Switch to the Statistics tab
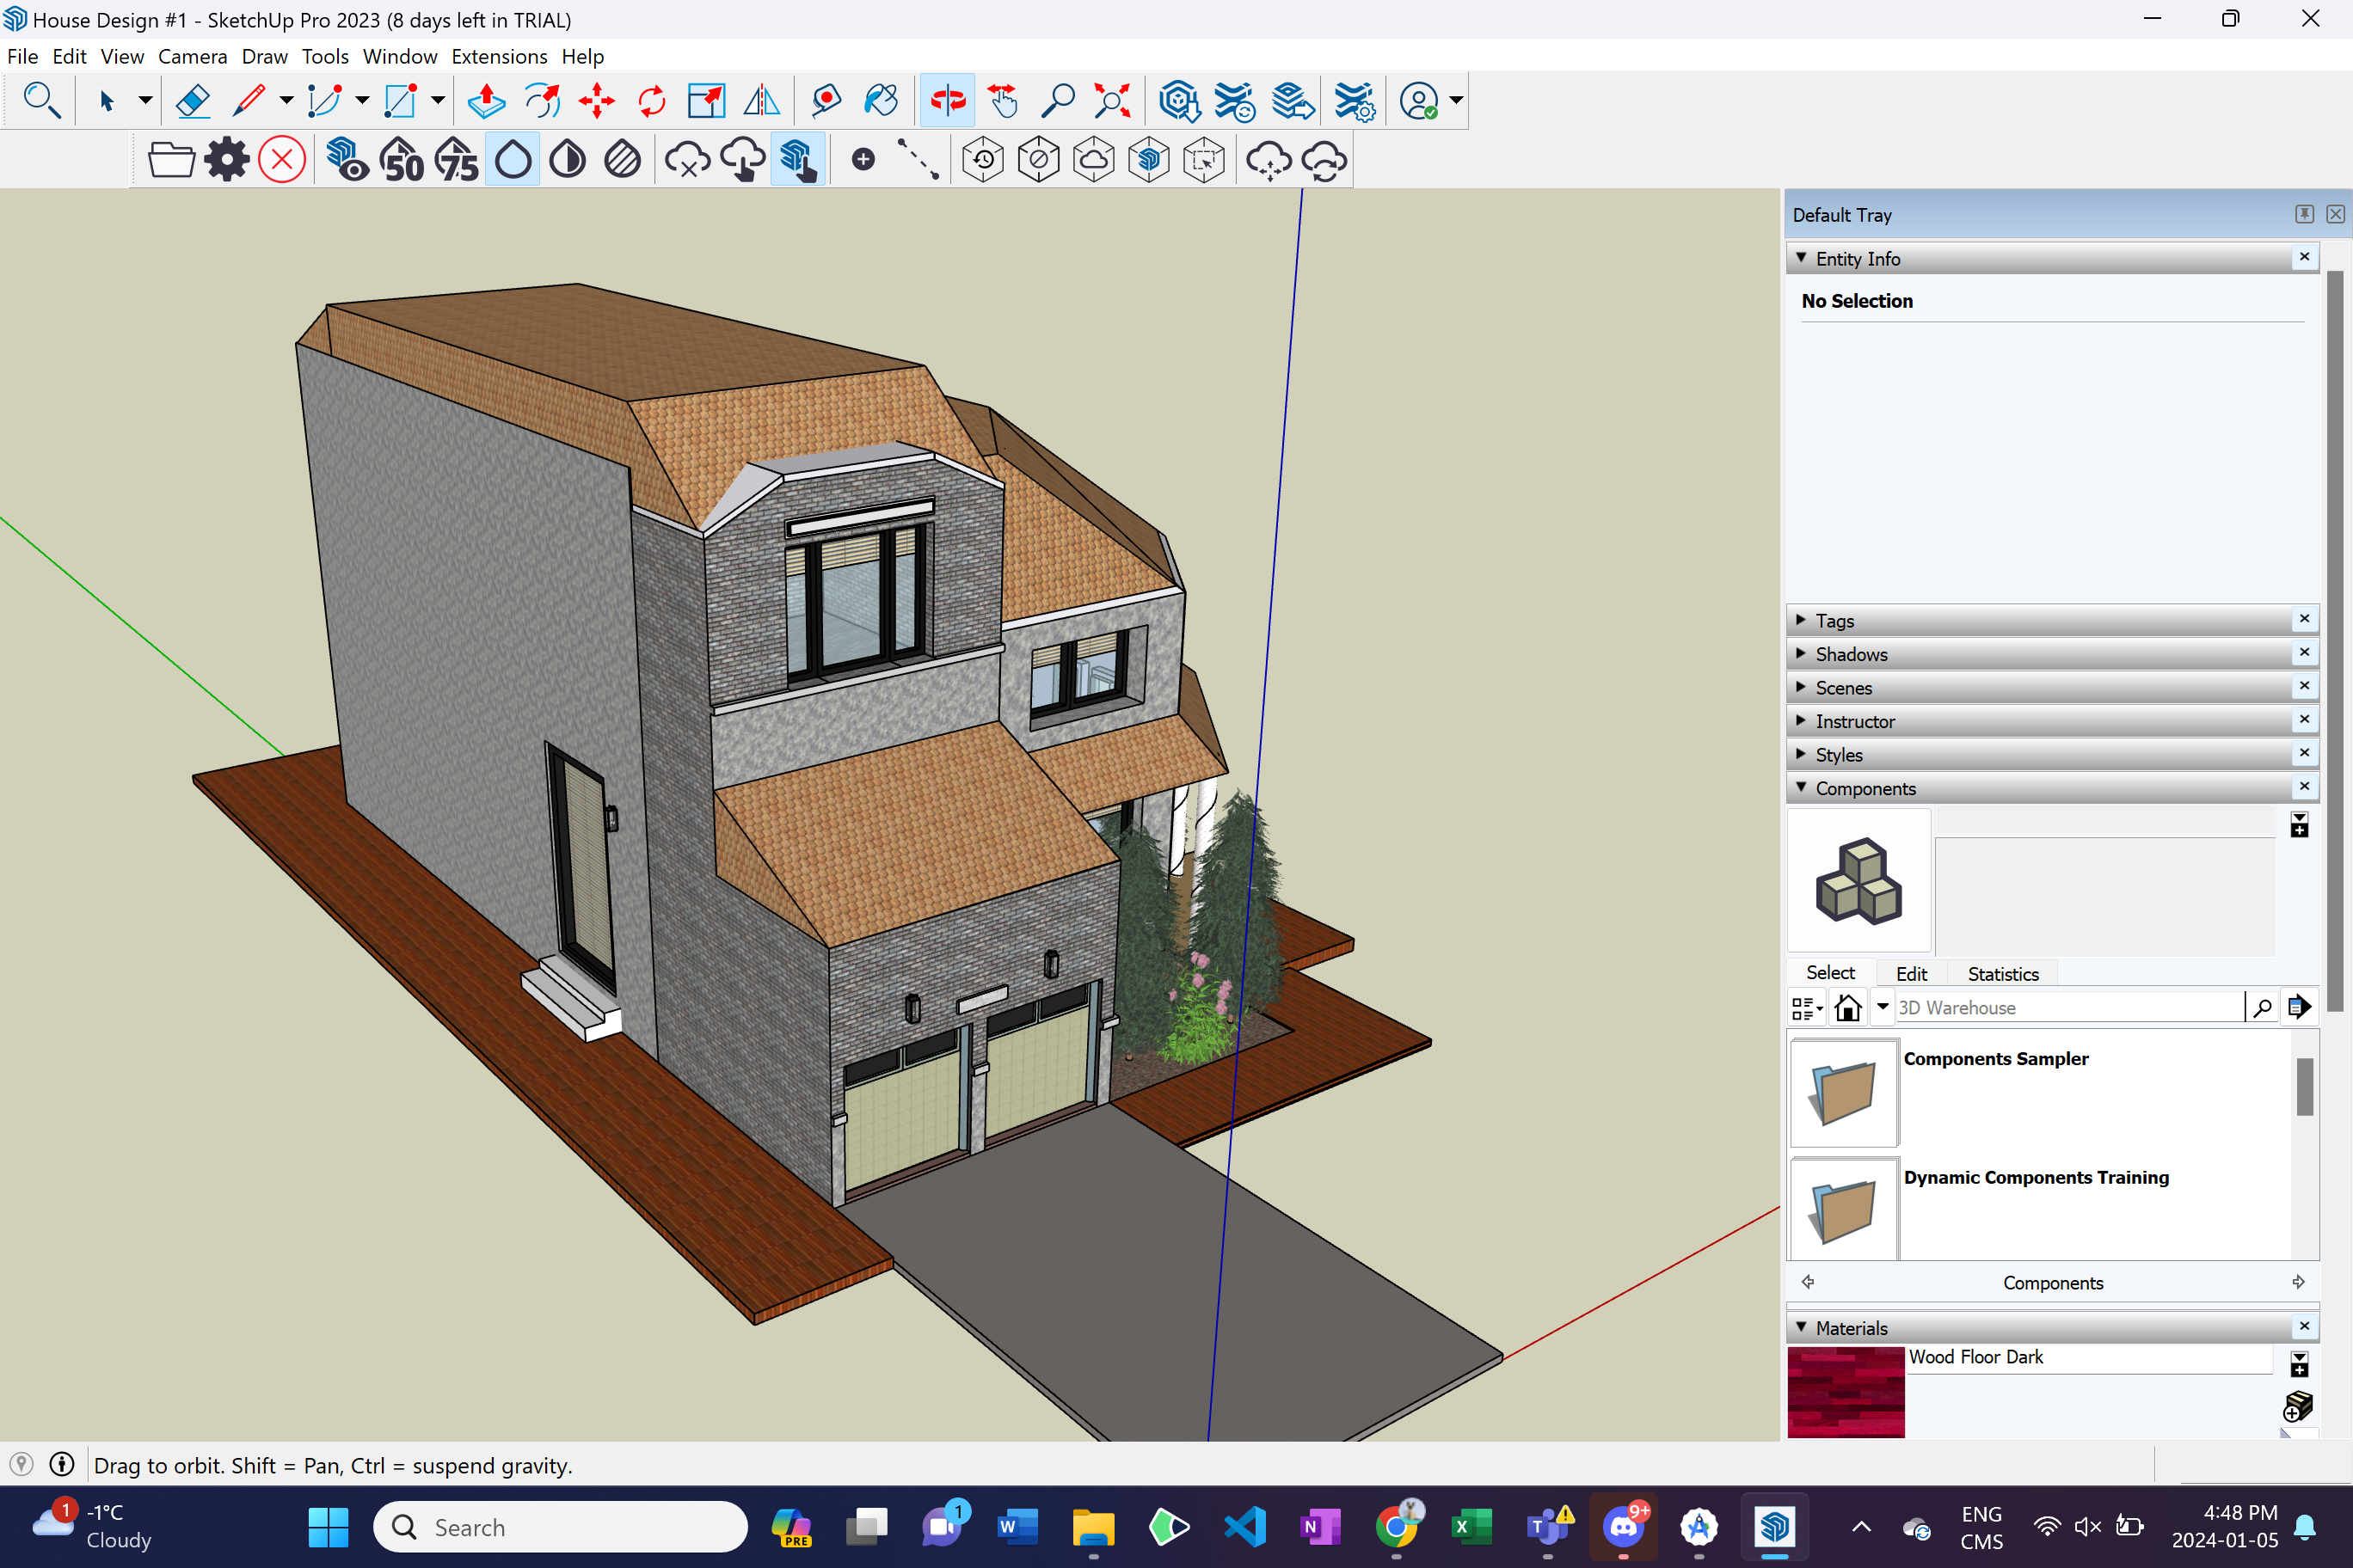Viewport: 2353px width, 1568px height. pyautogui.click(x=2002, y=973)
